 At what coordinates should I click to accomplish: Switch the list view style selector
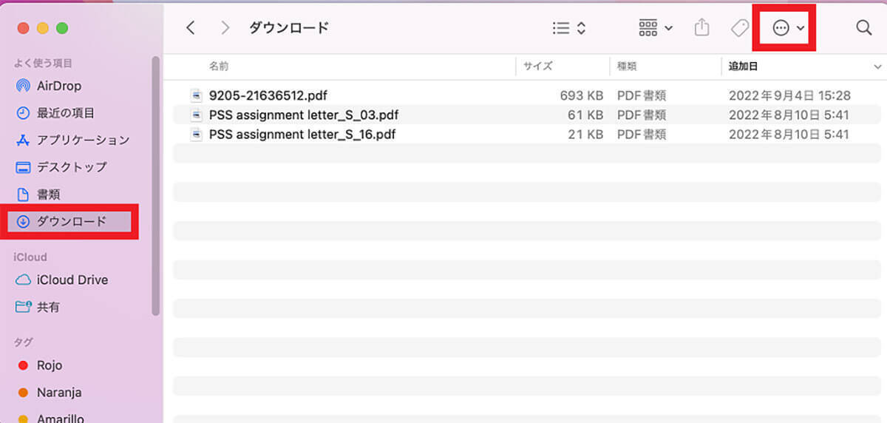coord(569,28)
